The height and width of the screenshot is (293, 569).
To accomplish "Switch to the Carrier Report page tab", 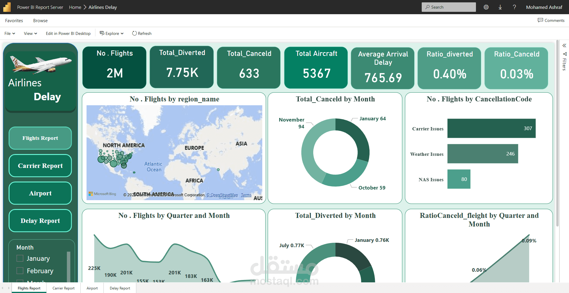I will (x=63, y=288).
